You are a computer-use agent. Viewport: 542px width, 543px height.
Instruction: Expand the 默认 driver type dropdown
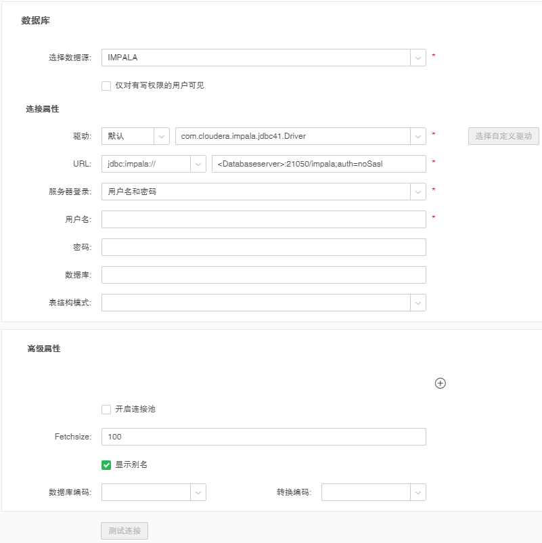(135, 136)
